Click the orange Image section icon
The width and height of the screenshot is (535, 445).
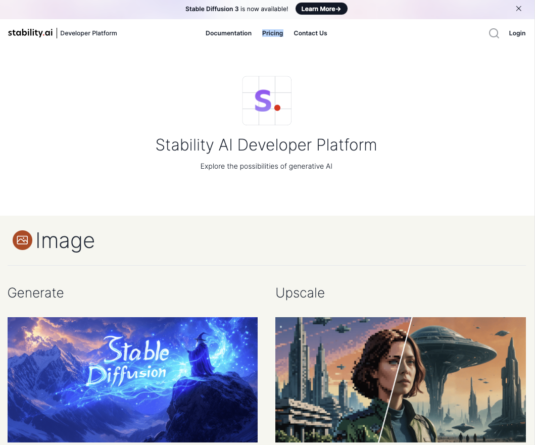tap(23, 240)
